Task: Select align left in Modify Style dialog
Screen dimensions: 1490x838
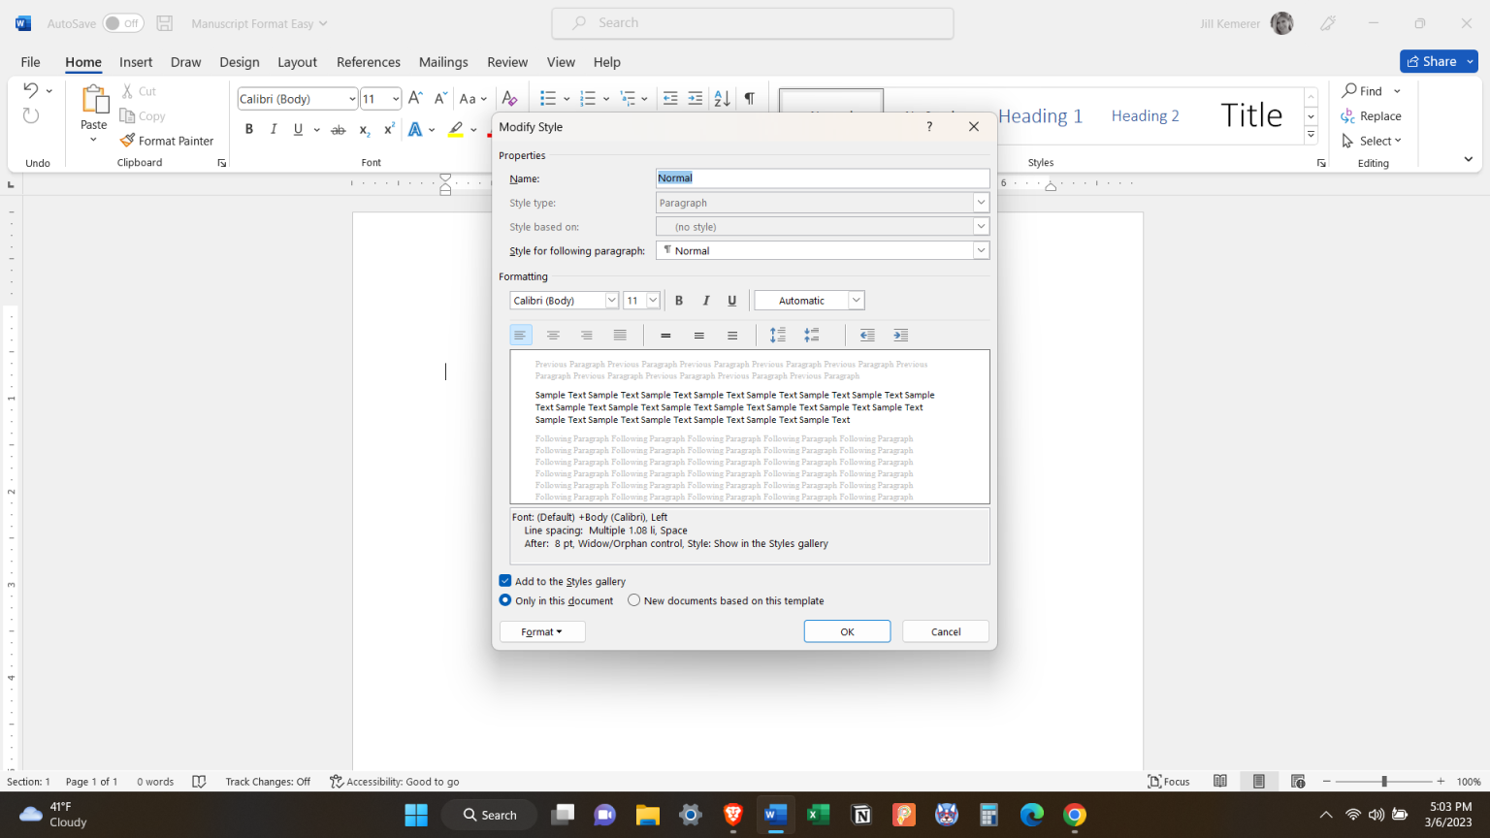Action: [x=521, y=335]
